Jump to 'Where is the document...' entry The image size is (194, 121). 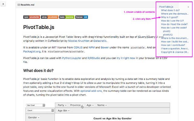[175, 38]
